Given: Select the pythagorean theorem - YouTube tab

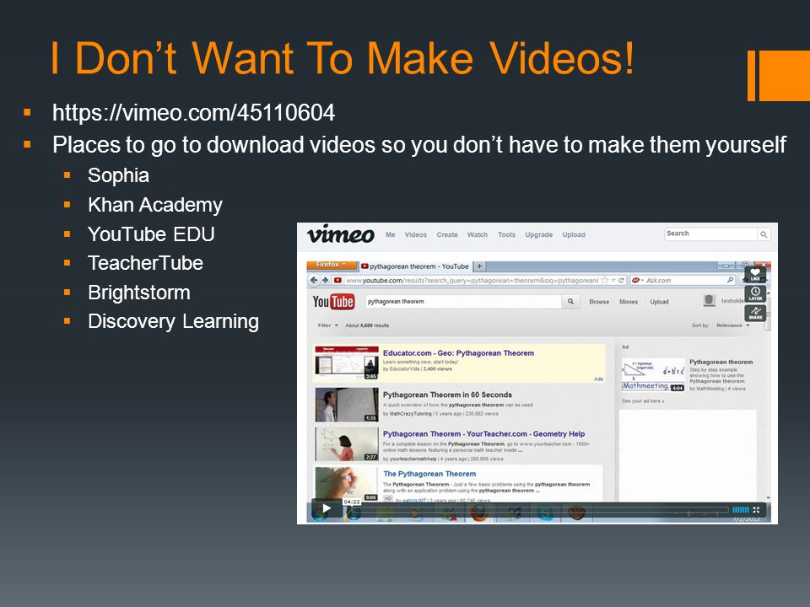Looking at the screenshot, I should point(415,266).
